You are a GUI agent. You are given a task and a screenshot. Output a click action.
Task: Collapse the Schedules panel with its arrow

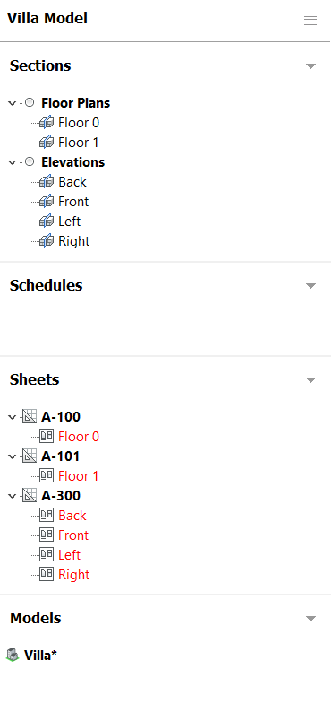[x=310, y=285]
